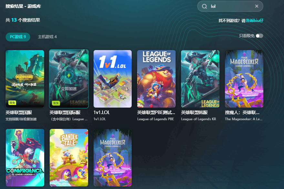
Task: Open the Mageseeker cover above the 搜魔人 title
Action: (244, 79)
